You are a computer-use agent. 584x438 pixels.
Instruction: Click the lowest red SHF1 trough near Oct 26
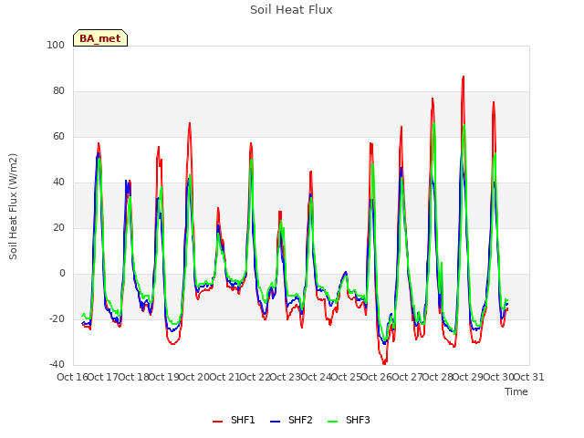pos(384,363)
